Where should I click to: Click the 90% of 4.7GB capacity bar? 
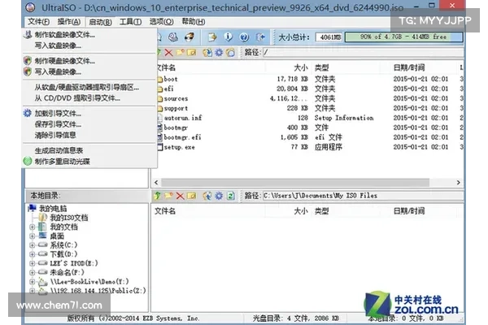coord(404,37)
